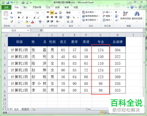Select the column G header
The image size is (147, 116).
point(101,35)
